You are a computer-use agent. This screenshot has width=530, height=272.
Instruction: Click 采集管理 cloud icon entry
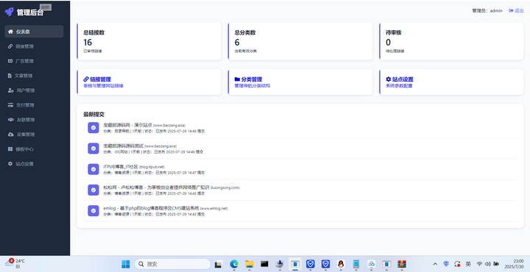[x=34, y=135]
